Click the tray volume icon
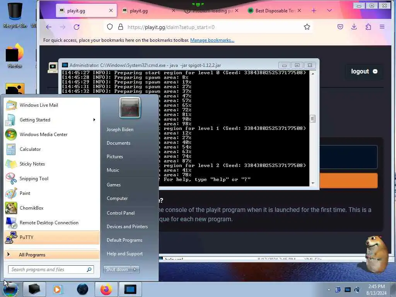The width and height of the screenshot is (396, 297). (x=357, y=290)
